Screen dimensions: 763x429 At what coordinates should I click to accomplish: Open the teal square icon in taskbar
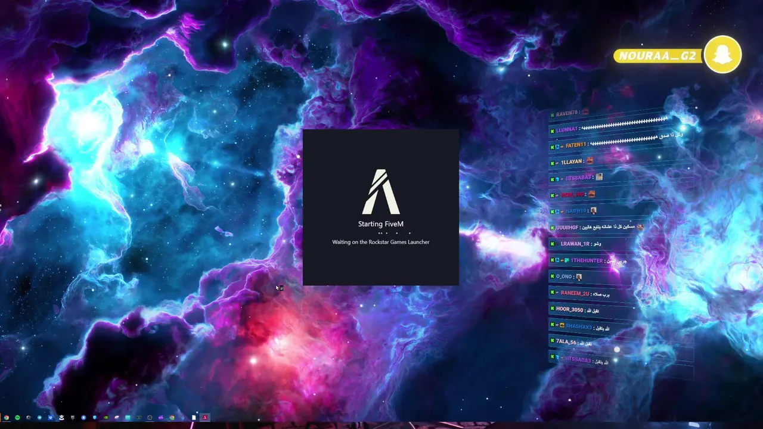[128, 418]
